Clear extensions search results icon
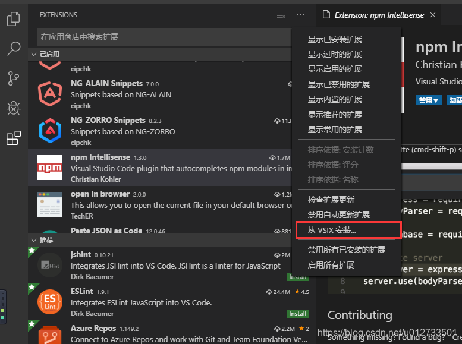The width and height of the screenshot is (462, 344). pyautogui.click(x=281, y=15)
